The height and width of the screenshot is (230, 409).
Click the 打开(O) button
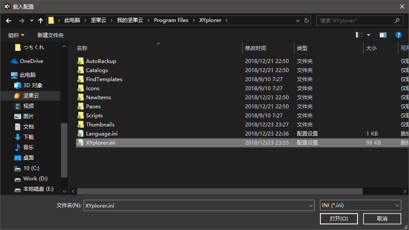point(339,219)
